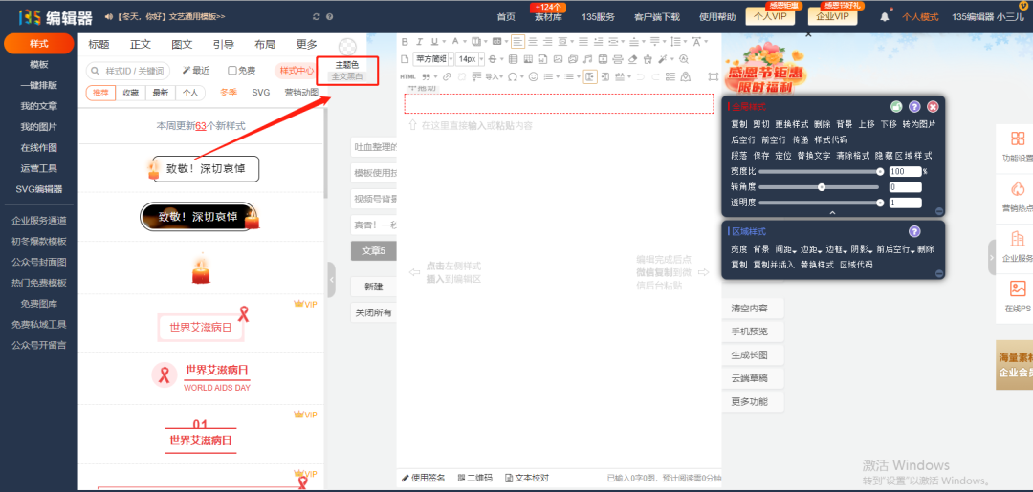Open 一键排版 in left sidebar
The width and height of the screenshot is (1033, 492).
(x=39, y=86)
